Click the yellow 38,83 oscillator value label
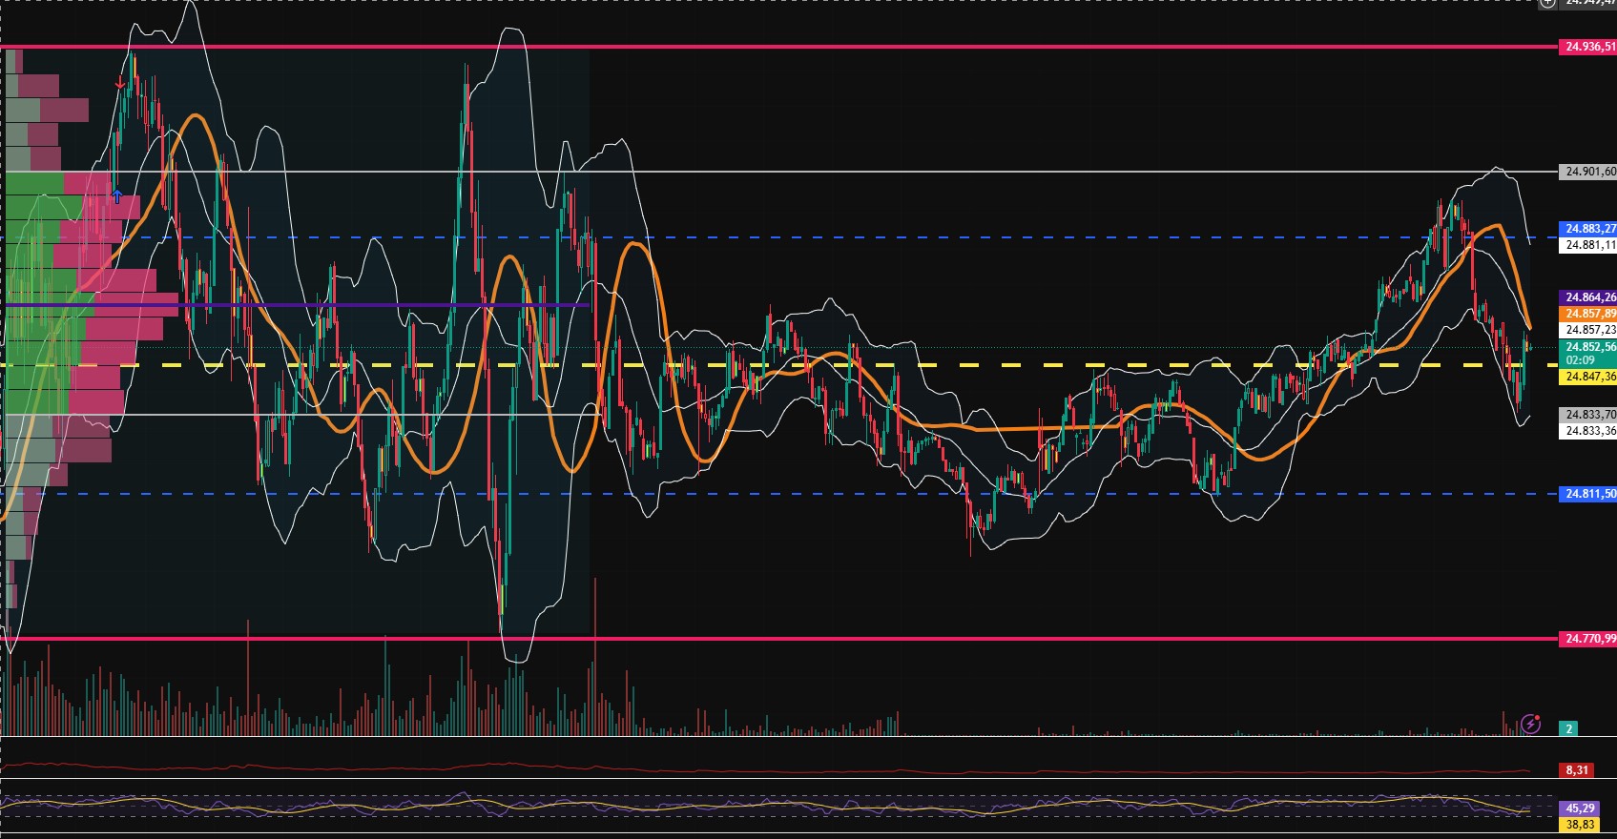This screenshot has height=839, width=1617. pyautogui.click(x=1579, y=825)
